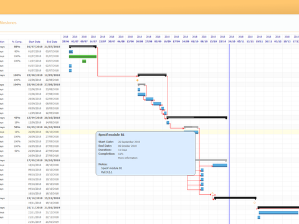Click the gray summary bar 22/08/2018–27/08/2018

click(141, 85)
